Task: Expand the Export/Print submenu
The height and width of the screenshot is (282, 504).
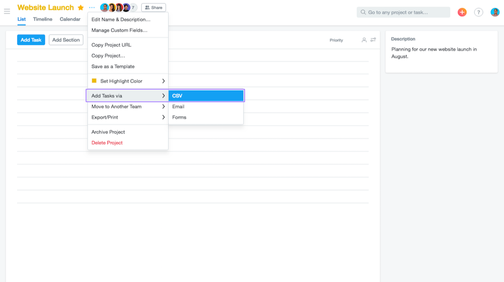Action: click(x=128, y=117)
